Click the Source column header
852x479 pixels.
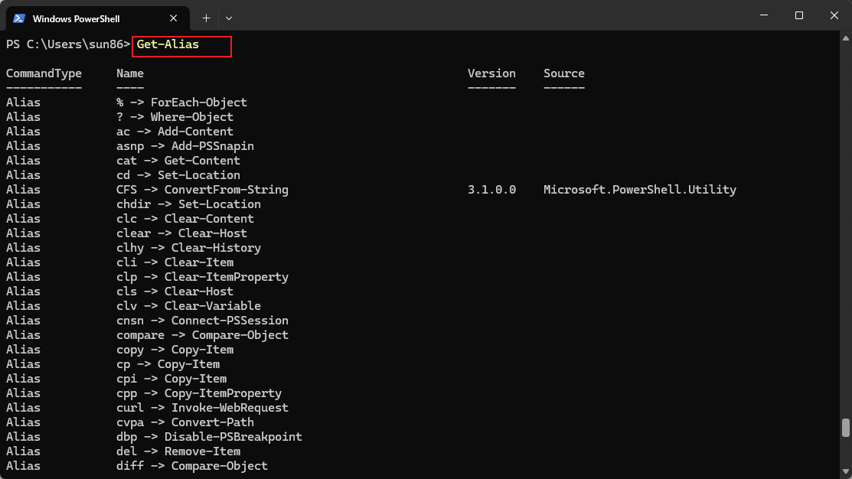coord(563,73)
